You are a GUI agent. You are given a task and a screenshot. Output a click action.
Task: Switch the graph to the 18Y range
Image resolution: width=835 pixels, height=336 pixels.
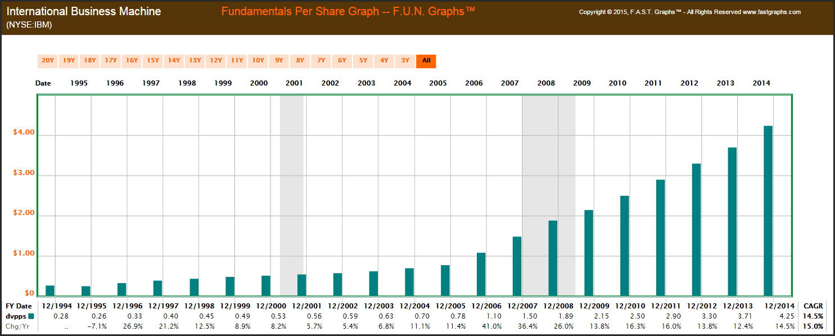coord(90,61)
